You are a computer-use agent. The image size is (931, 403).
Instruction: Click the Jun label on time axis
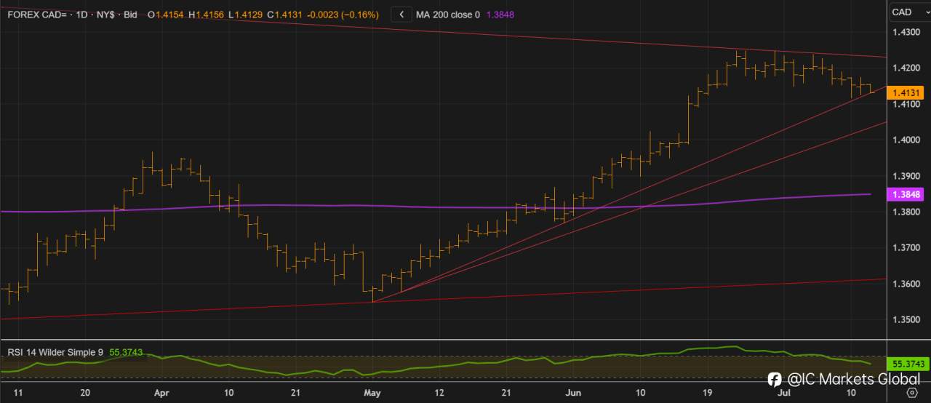tap(574, 393)
